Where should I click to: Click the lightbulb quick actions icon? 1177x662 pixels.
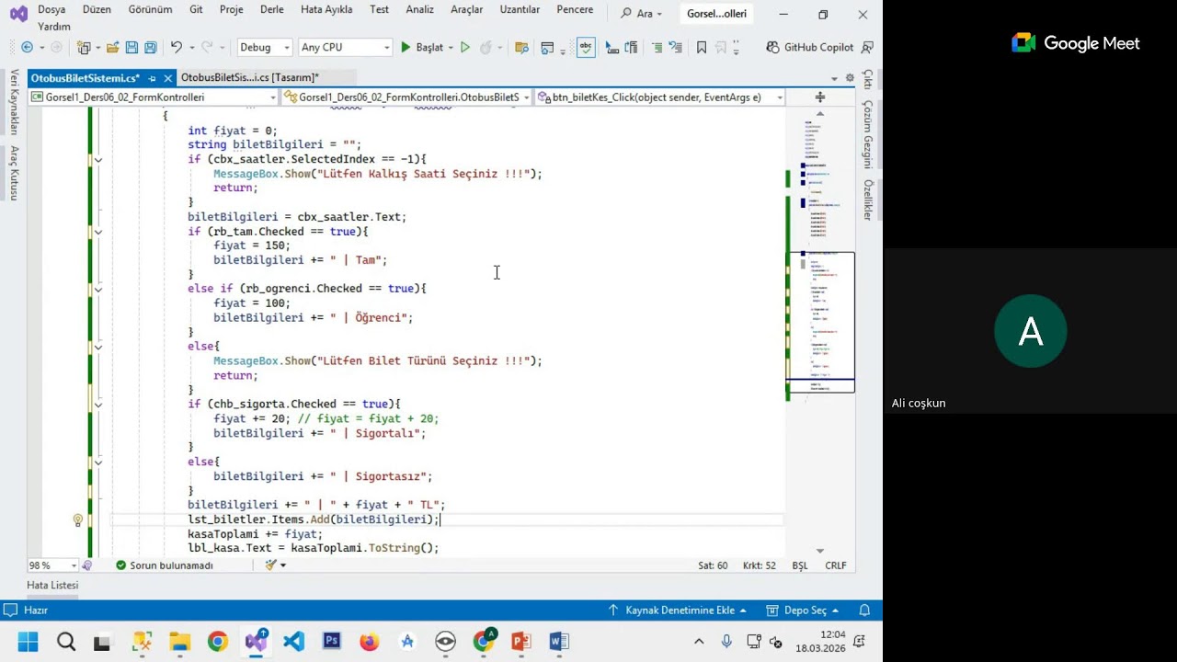click(78, 520)
